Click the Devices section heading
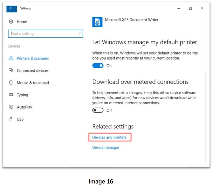Viewport: 213px width, 187px height. coord(14,46)
